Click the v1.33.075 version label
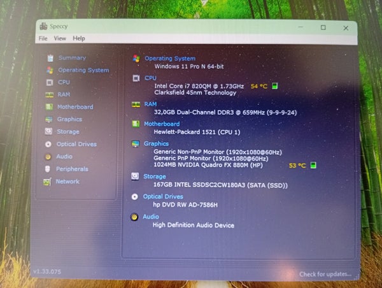 click(47, 271)
